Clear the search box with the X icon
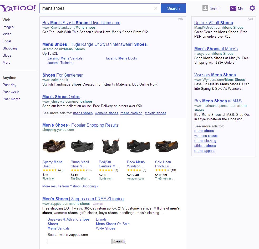The image size is (259, 249). 155,8
